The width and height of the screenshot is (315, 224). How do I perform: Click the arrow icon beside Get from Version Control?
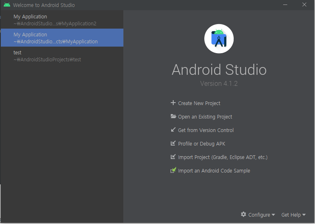pyautogui.click(x=173, y=130)
